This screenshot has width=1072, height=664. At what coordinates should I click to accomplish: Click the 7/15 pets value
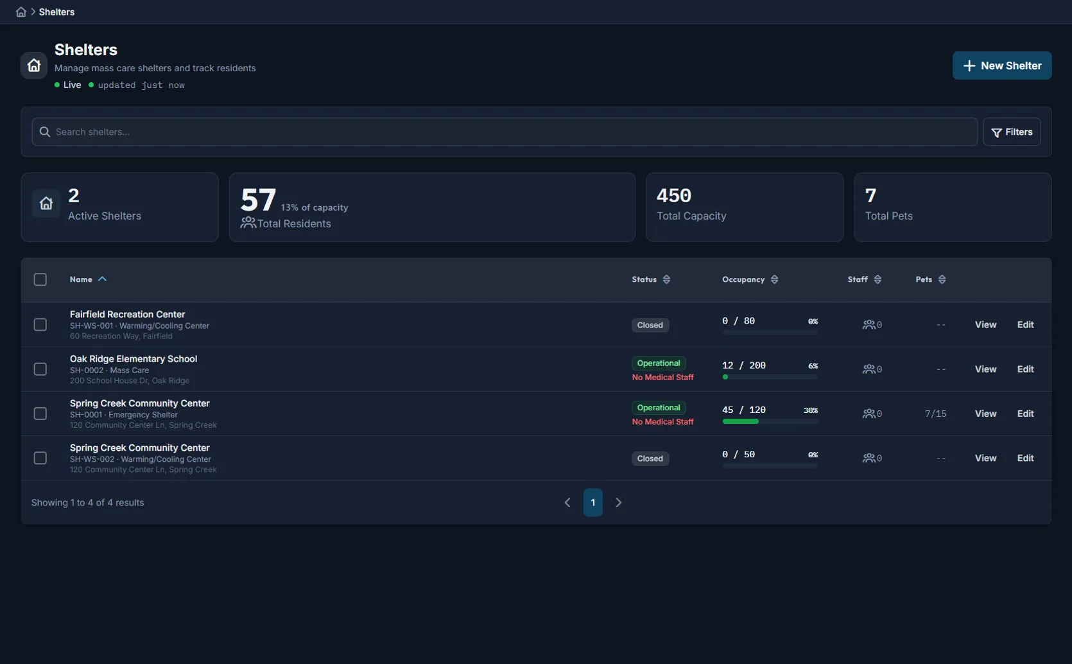click(935, 414)
